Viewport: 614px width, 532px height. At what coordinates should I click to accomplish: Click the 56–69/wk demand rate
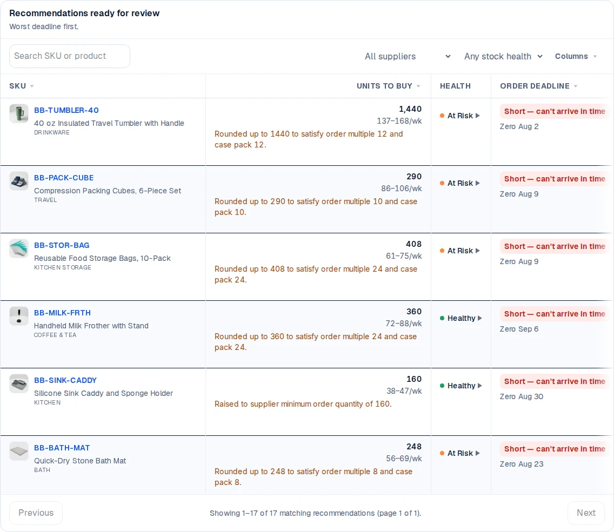404,459
